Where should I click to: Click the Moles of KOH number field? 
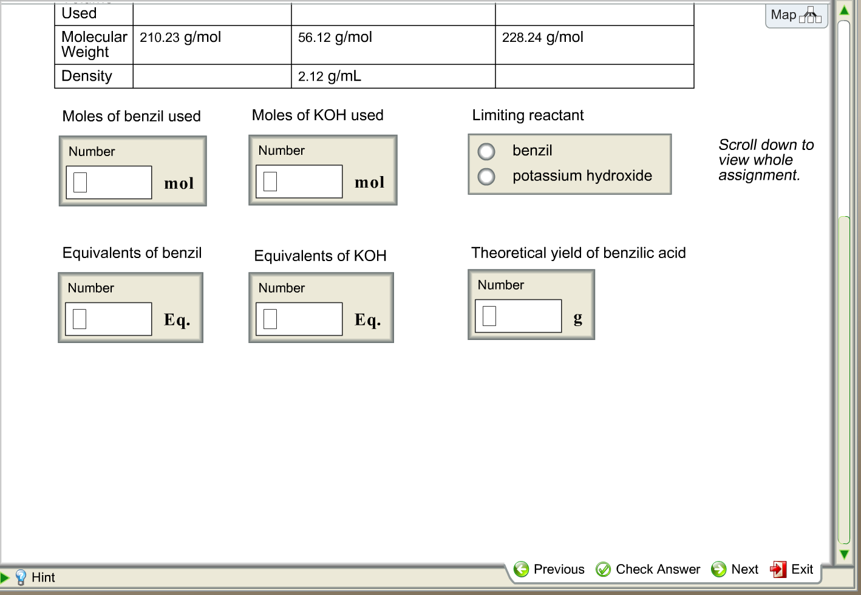click(299, 181)
